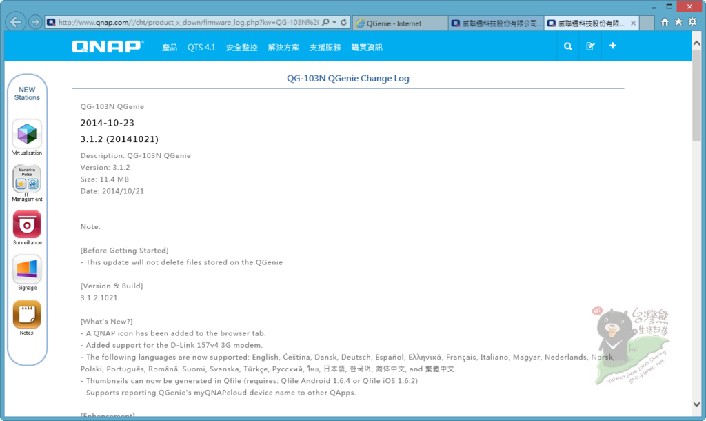The image size is (706, 421).
Task: Click the page scrollbar up arrow
Action: (696, 43)
